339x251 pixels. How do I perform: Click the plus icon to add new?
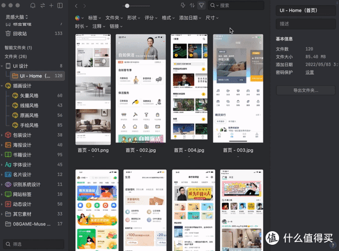point(51,6)
